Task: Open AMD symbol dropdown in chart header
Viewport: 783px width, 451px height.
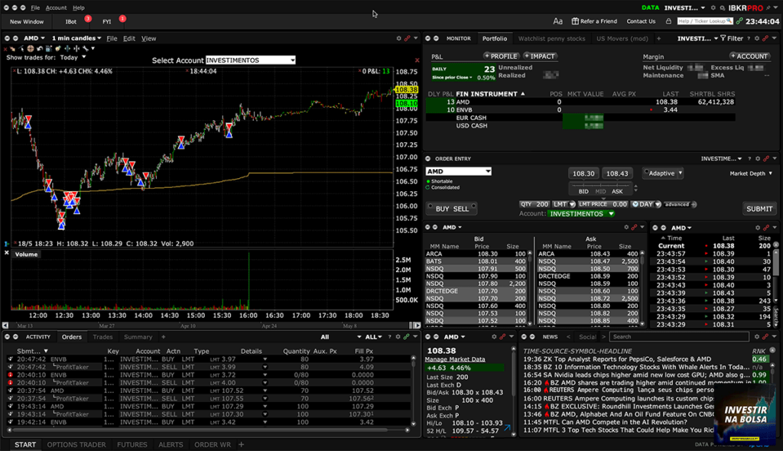Action: point(34,38)
